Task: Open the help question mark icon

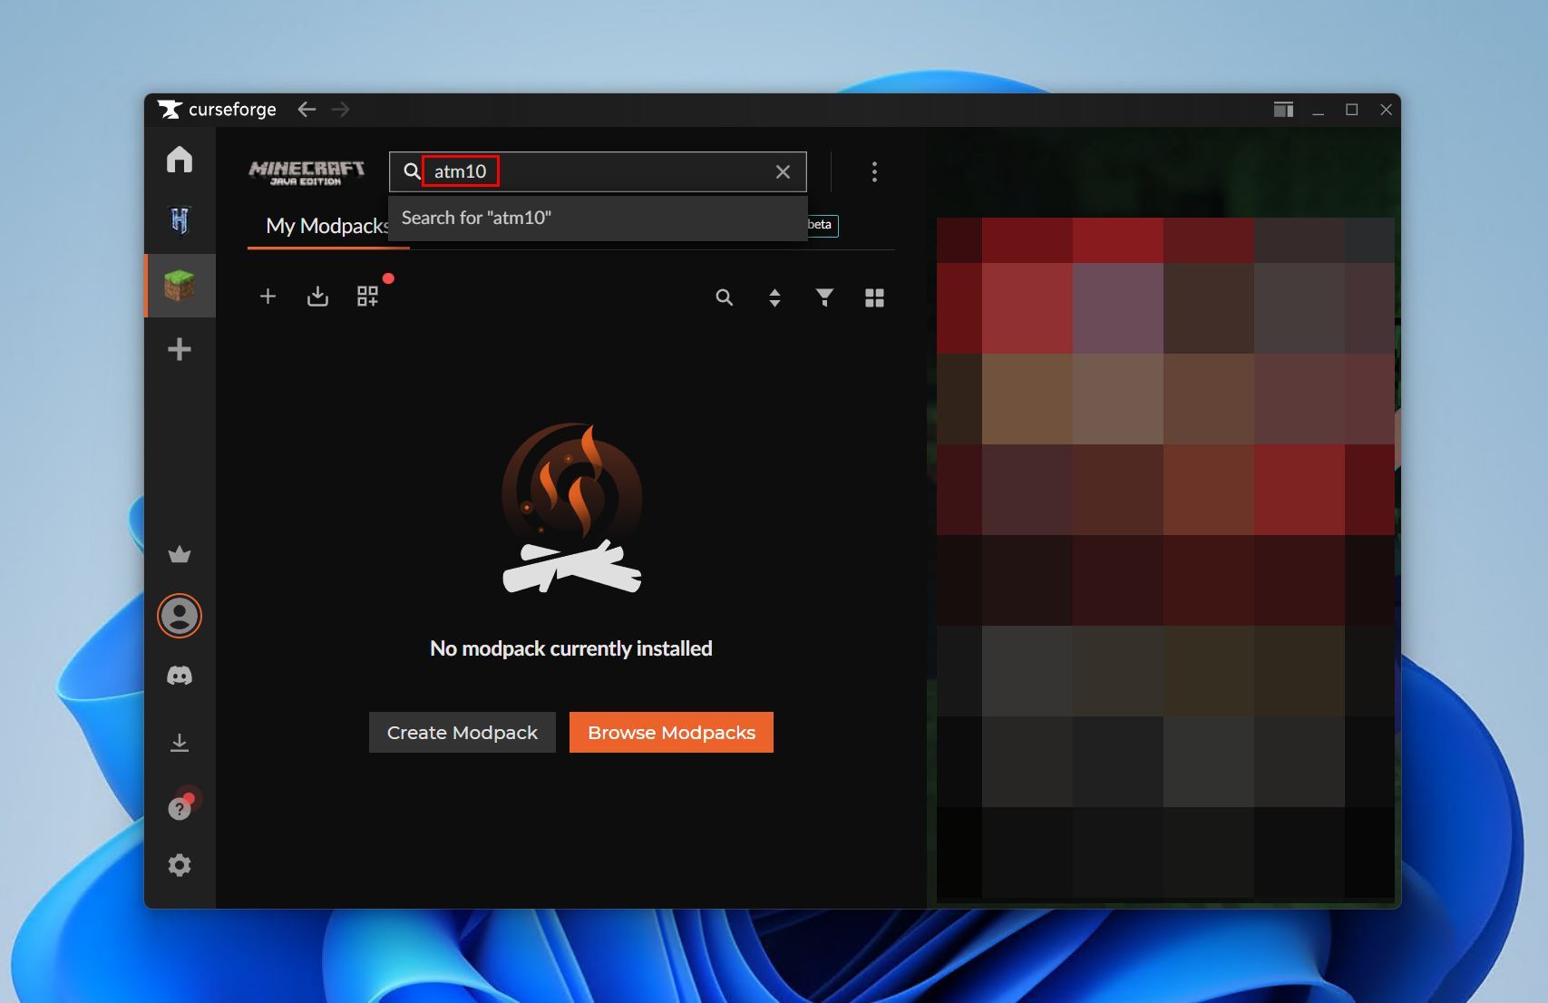Action: (x=180, y=807)
